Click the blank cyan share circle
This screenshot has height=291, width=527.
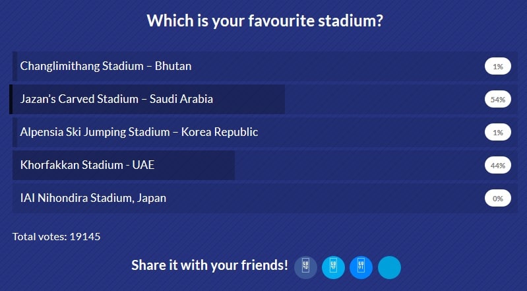point(389,267)
